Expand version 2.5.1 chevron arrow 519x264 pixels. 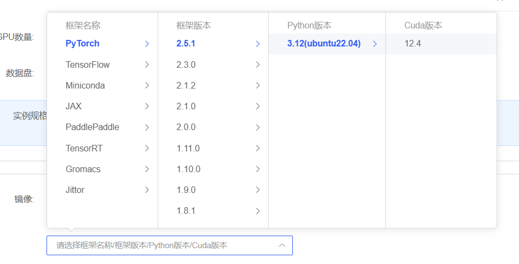coord(258,44)
